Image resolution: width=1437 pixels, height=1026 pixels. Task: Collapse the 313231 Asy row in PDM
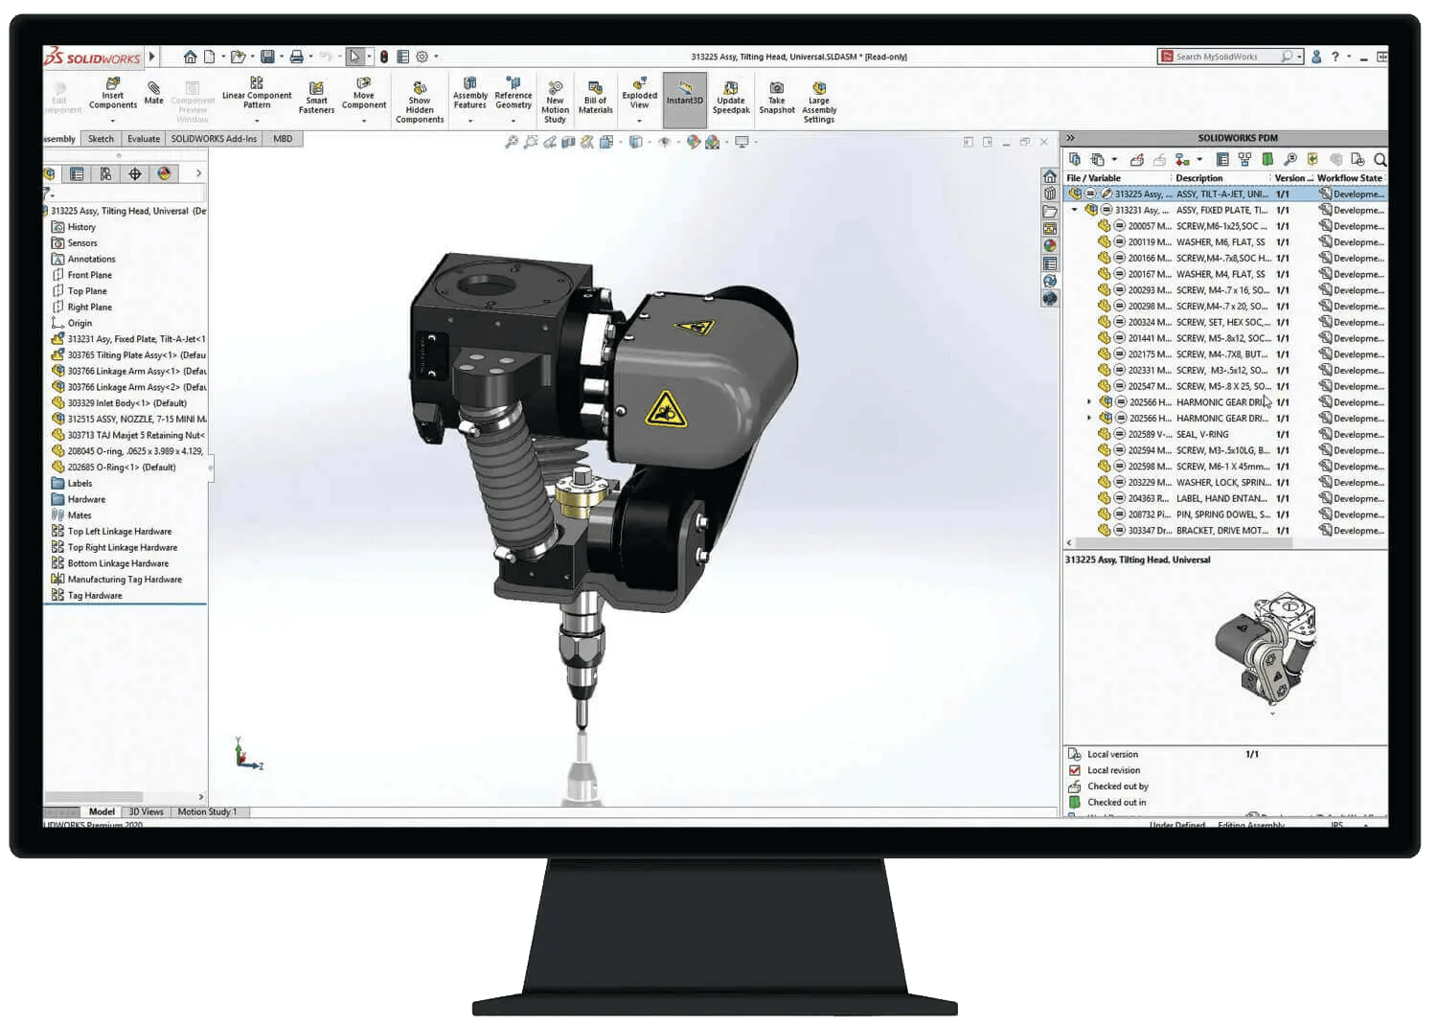1075,210
